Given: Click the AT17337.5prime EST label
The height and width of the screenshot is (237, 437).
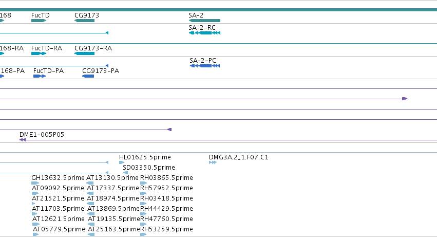Looking at the screenshot, I should click(x=113, y=188).
